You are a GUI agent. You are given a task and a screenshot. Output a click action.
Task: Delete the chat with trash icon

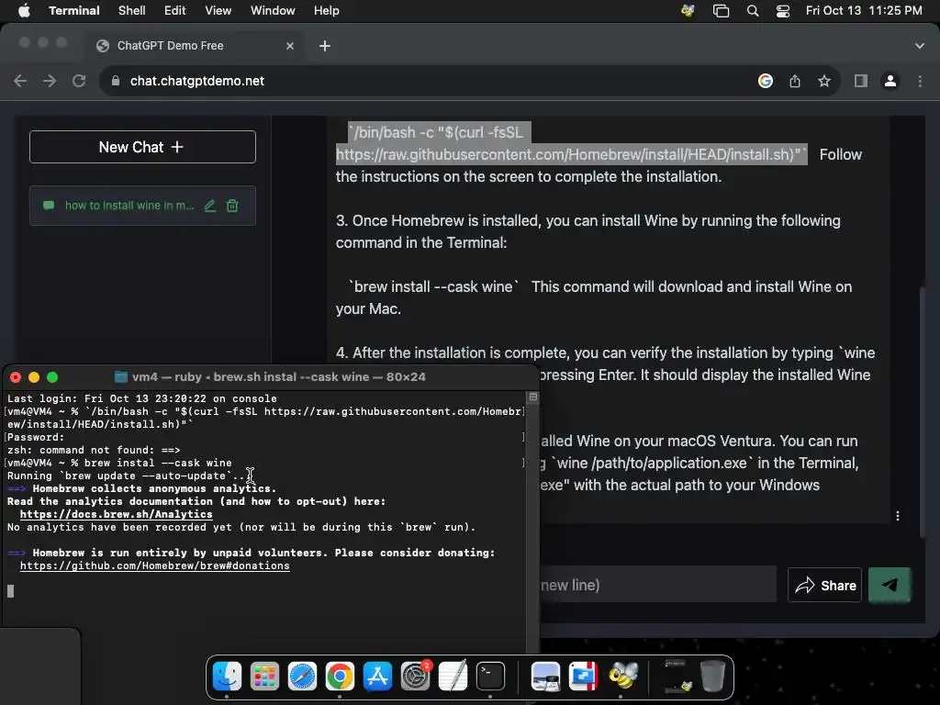[232, 206]
